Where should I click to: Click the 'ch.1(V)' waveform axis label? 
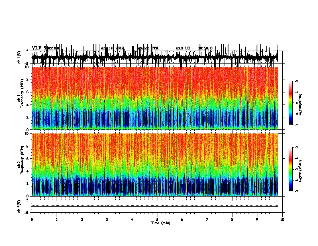coord(19,57)
